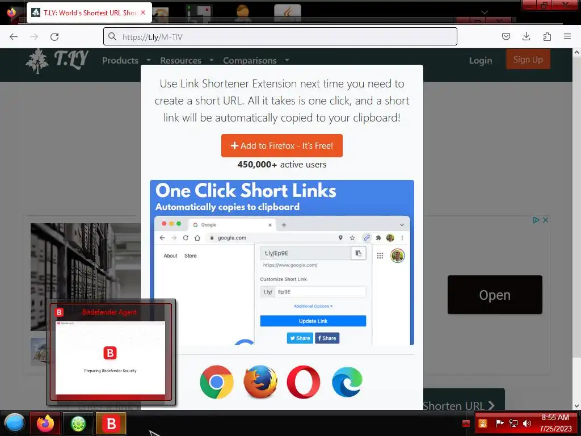
Task: Click the red tray icon left of Java
Action: [466, 424]
